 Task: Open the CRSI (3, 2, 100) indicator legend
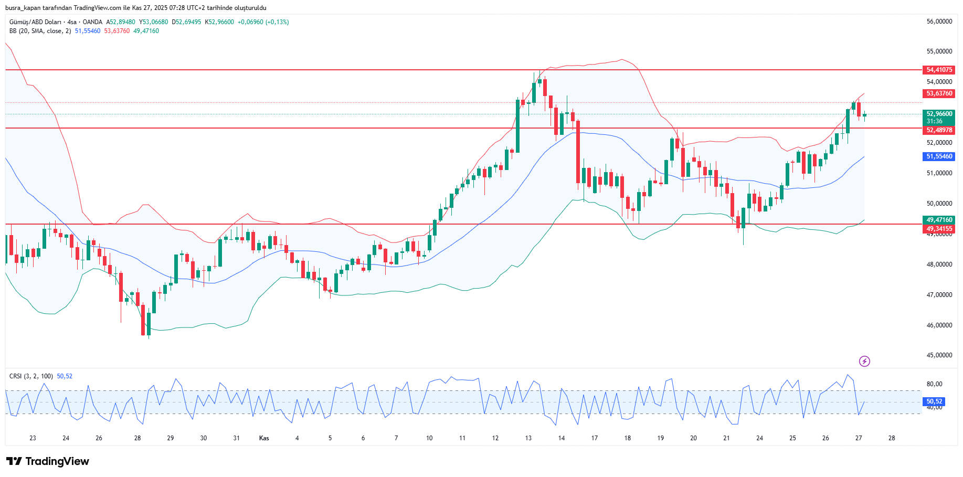31,376
